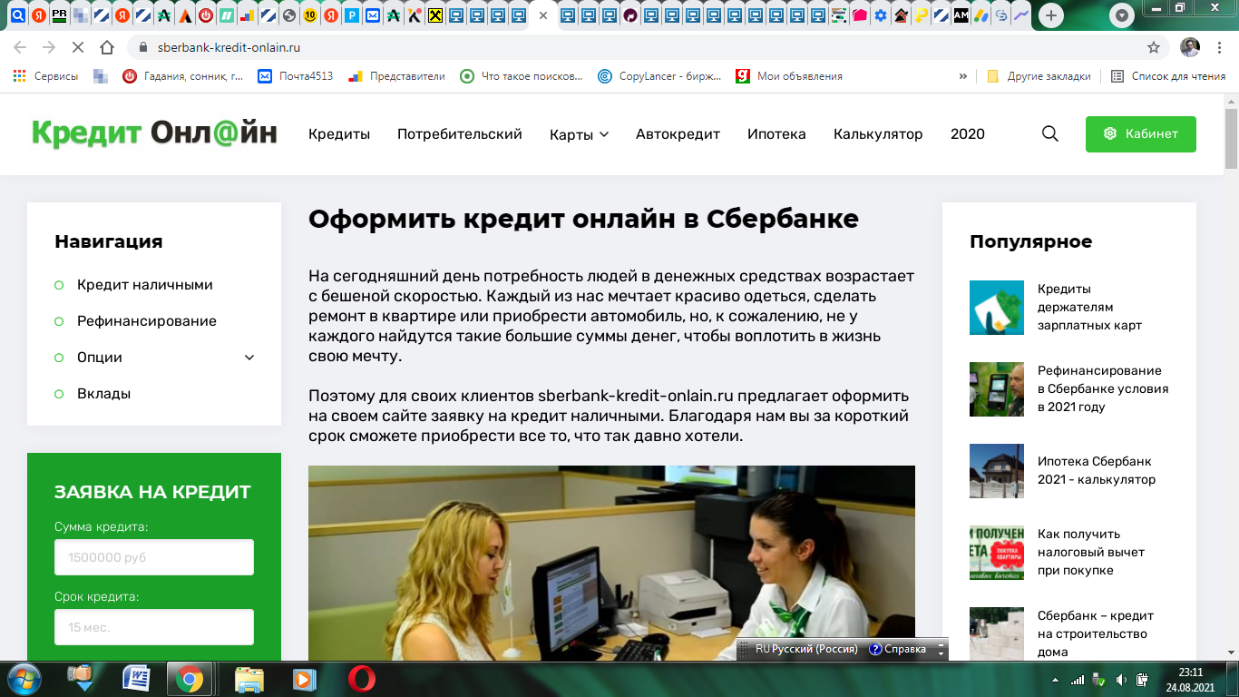Open language bar Справка help
This screenshot has height=697, width=1239.
[898, 649]
